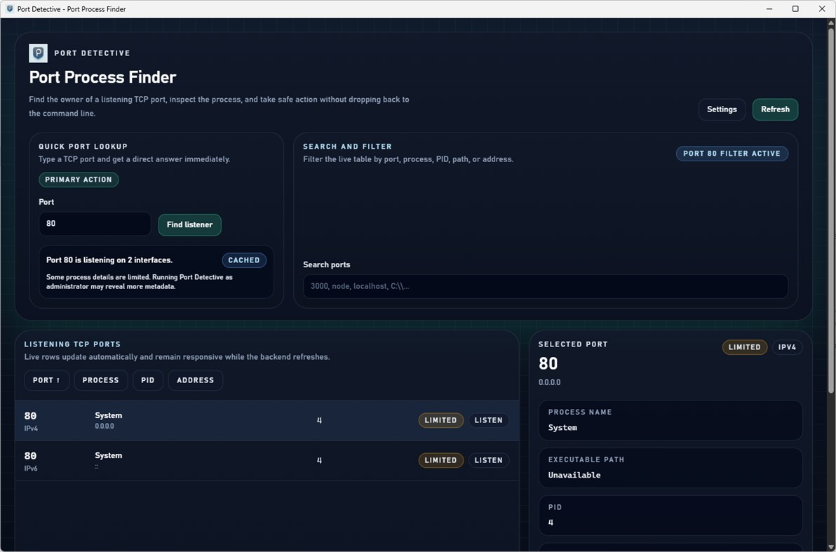Image resolution: width=836 pixels, height=552 pixels.
Task: Click the LIMITED badge in Selected Port panel
Action: click(744, 346)
